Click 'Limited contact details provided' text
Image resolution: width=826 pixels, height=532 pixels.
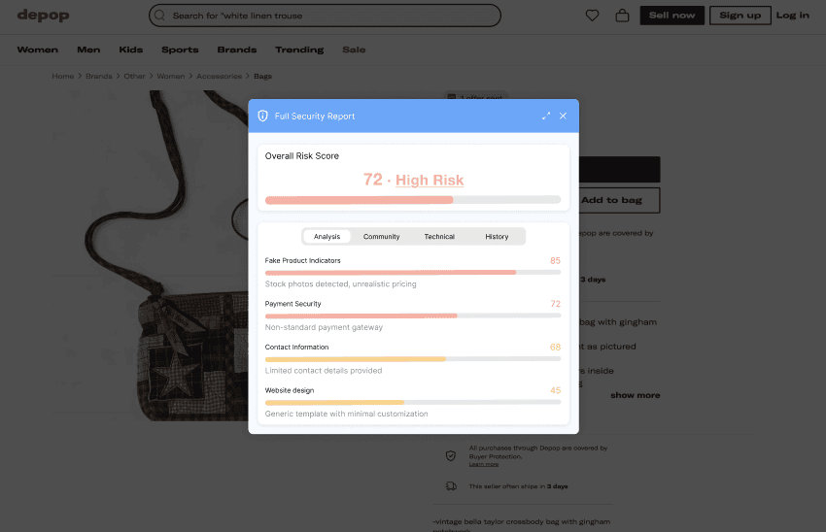click(x=324, y=371)
